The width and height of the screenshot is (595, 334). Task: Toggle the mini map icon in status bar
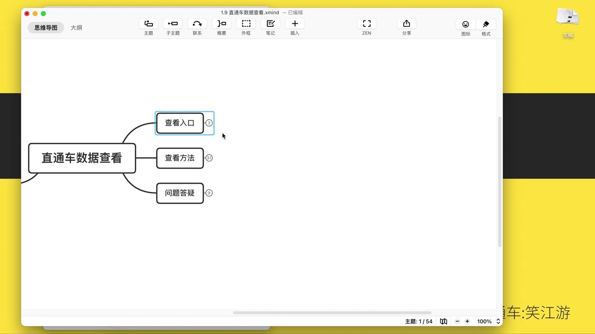(x=443, y=321)
